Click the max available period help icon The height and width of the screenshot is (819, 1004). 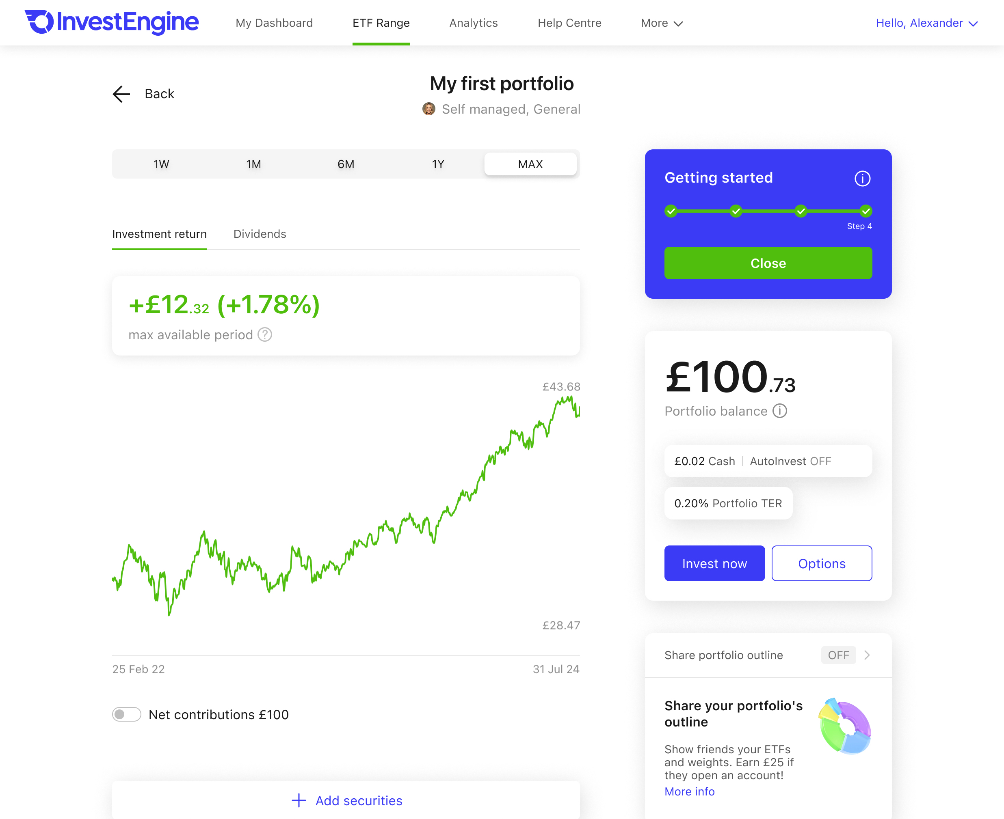pos(265,335)
